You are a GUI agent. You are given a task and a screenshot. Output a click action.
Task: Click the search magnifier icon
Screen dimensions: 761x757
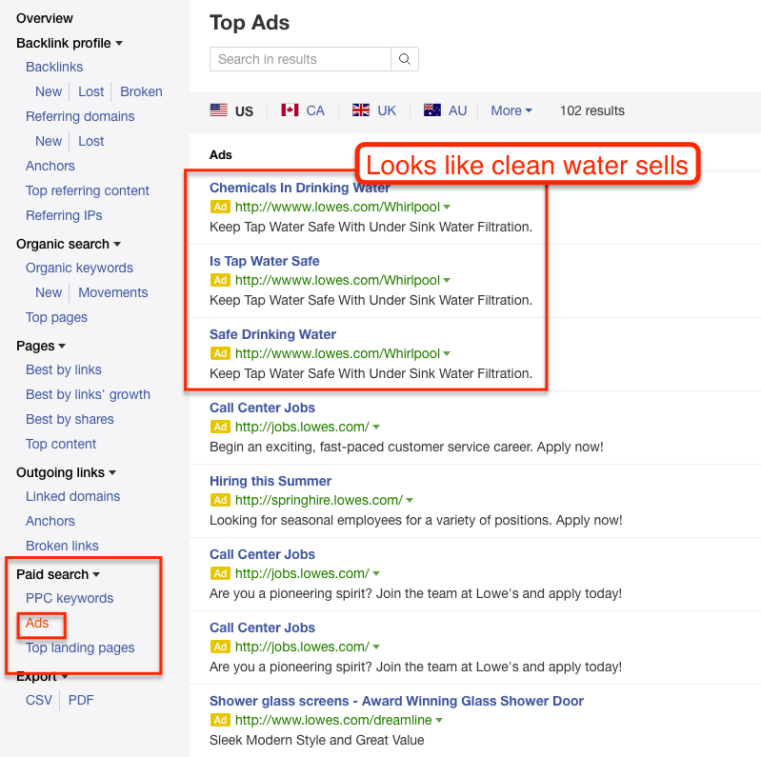[405, 59]
